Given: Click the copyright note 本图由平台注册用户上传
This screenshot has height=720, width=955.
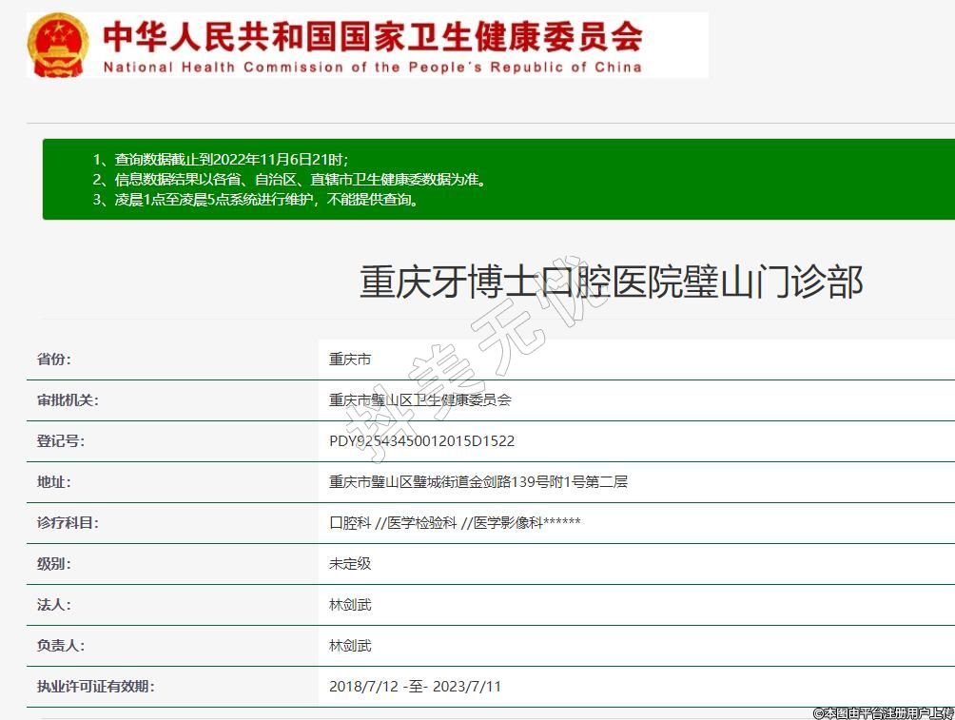Looking at the screenshot, I should pos(883,711).
